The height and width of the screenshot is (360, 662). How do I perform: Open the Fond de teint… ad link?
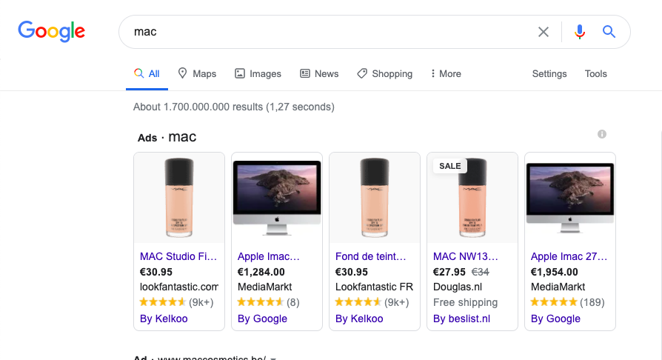coord(371,256)
